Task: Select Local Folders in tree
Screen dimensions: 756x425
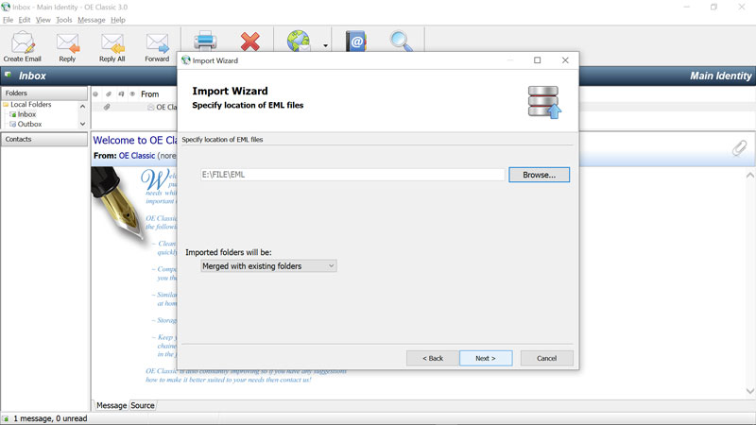Action: pos(30,104)
